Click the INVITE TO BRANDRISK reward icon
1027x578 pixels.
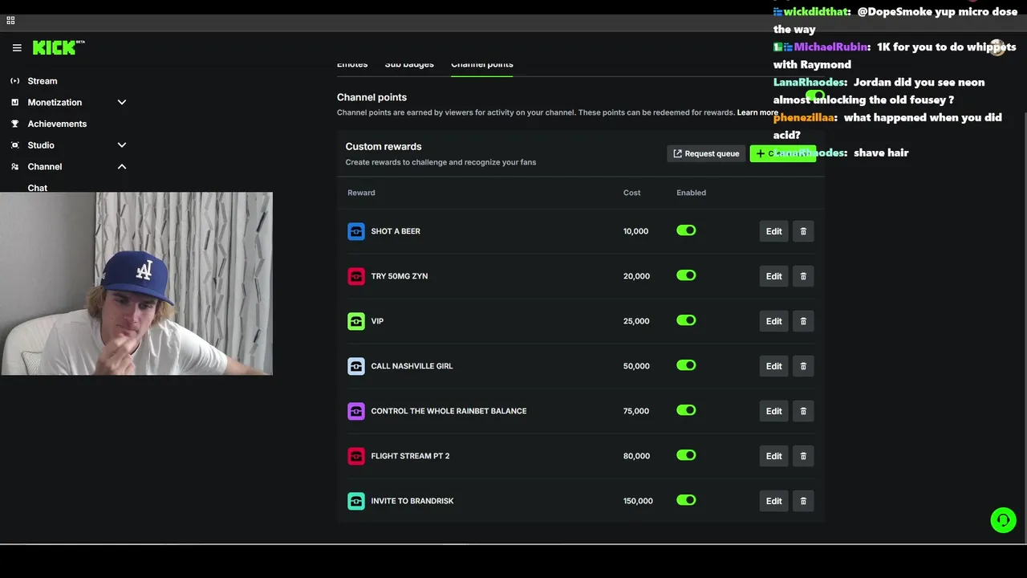point(356,501)
